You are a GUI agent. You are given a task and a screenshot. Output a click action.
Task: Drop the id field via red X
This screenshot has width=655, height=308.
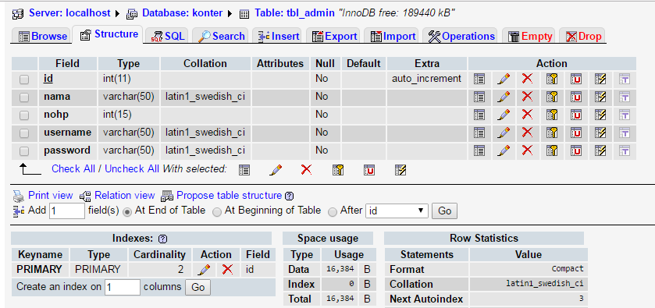(528, 79)
